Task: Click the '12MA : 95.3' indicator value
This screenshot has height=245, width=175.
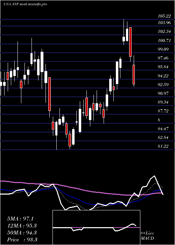Action: (x=22, y=226)
